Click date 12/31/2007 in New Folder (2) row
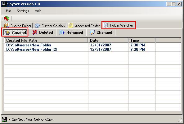Screen dimensions: 184x124 (x=101, y=49)
